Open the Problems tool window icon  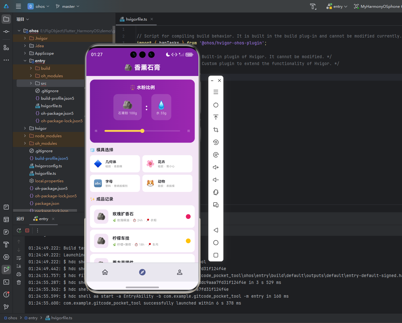coord(6,295)
